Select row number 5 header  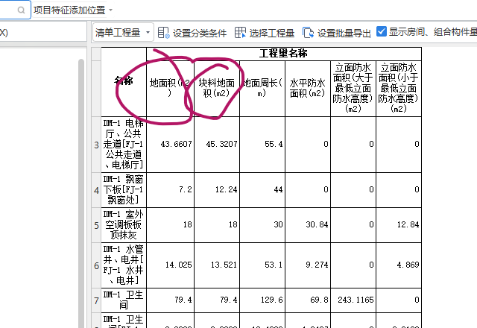click(96, 225)
